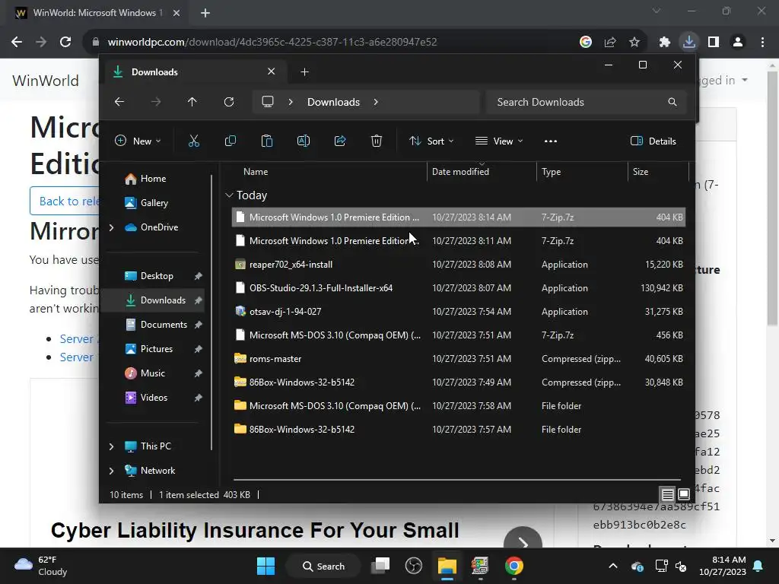Image resolution: width=779 pixels, height=584 pixels.
Task: Select Videos in navigation pane
Action: (x=154, y=397)
